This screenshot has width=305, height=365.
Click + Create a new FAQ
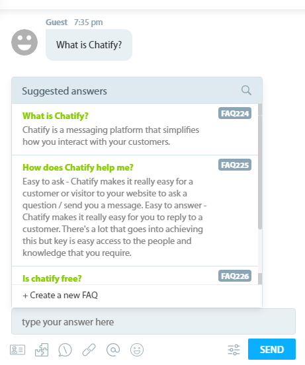pos(60,295)
